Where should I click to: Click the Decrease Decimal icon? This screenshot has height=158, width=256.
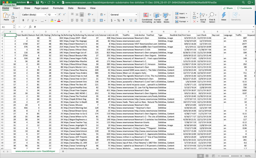coord(136,20)
